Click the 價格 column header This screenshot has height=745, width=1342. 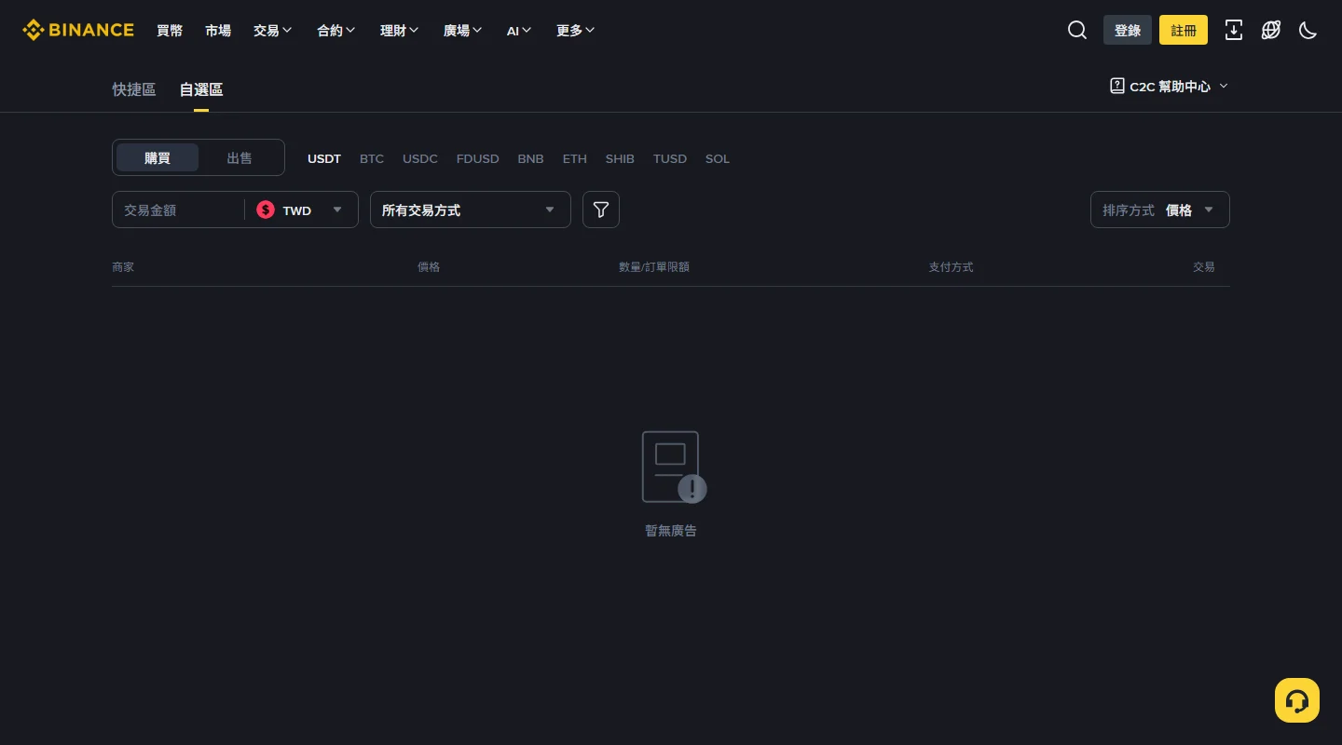coord(429,267)
